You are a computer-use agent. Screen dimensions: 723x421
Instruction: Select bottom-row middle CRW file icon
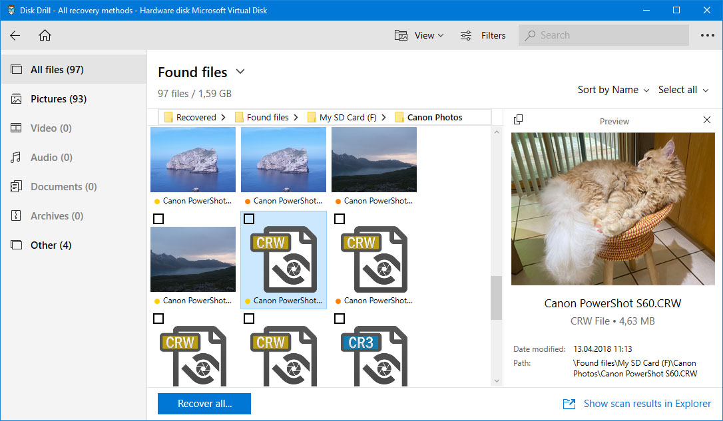tap(284, 356)
